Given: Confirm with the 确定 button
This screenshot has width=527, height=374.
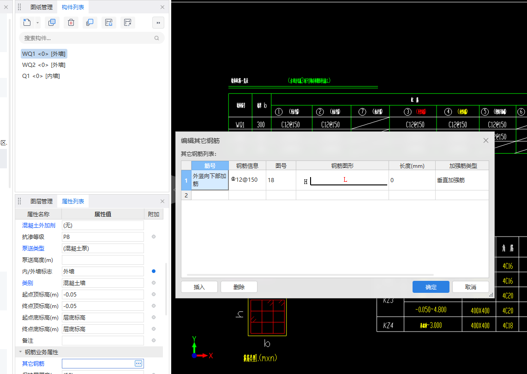Looking at the screenshot, I should coord(431,287).
